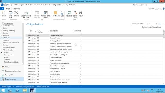Screen dimensions: 165x93
Task: Open Server Manager taskbar icon
Action: [10, 90]
